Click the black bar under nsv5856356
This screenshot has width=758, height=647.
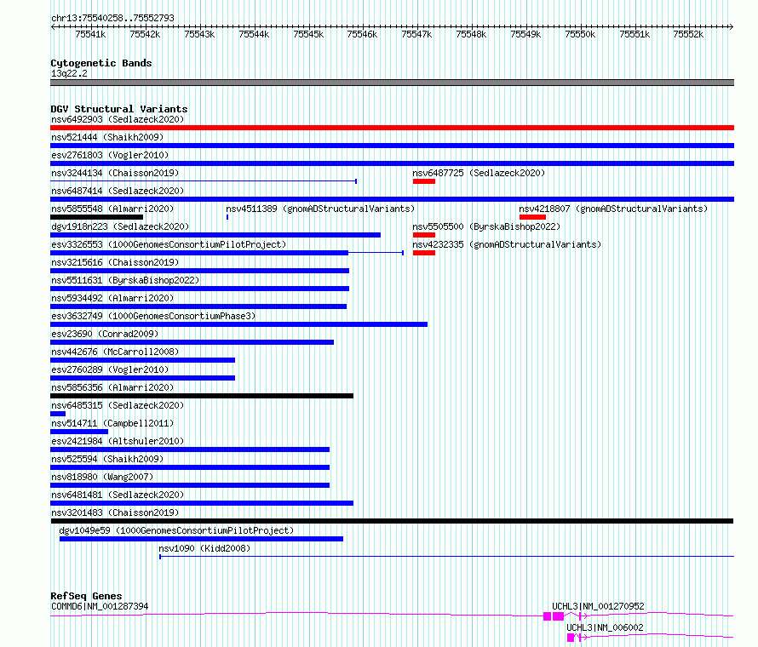pyautogui.click(x=202, y=396)
